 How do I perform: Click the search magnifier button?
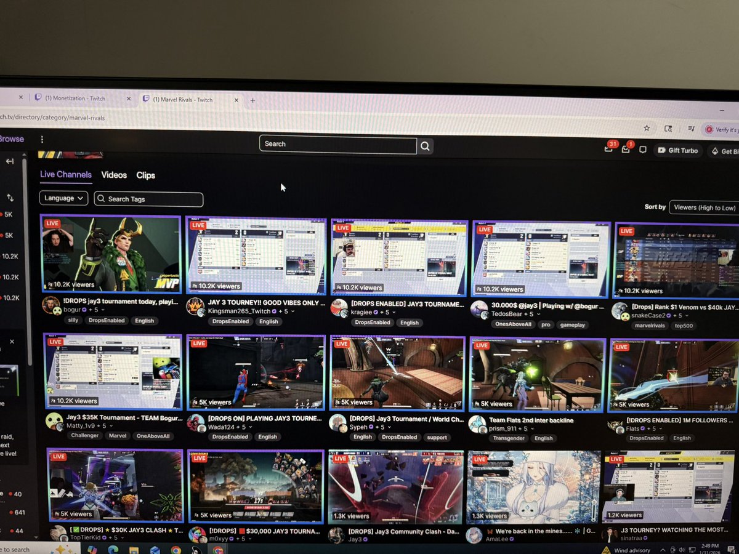coord(425,146)
